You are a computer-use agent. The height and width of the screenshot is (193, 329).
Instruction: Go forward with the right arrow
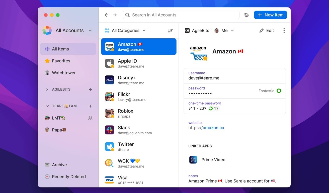(x=115, y=15)
